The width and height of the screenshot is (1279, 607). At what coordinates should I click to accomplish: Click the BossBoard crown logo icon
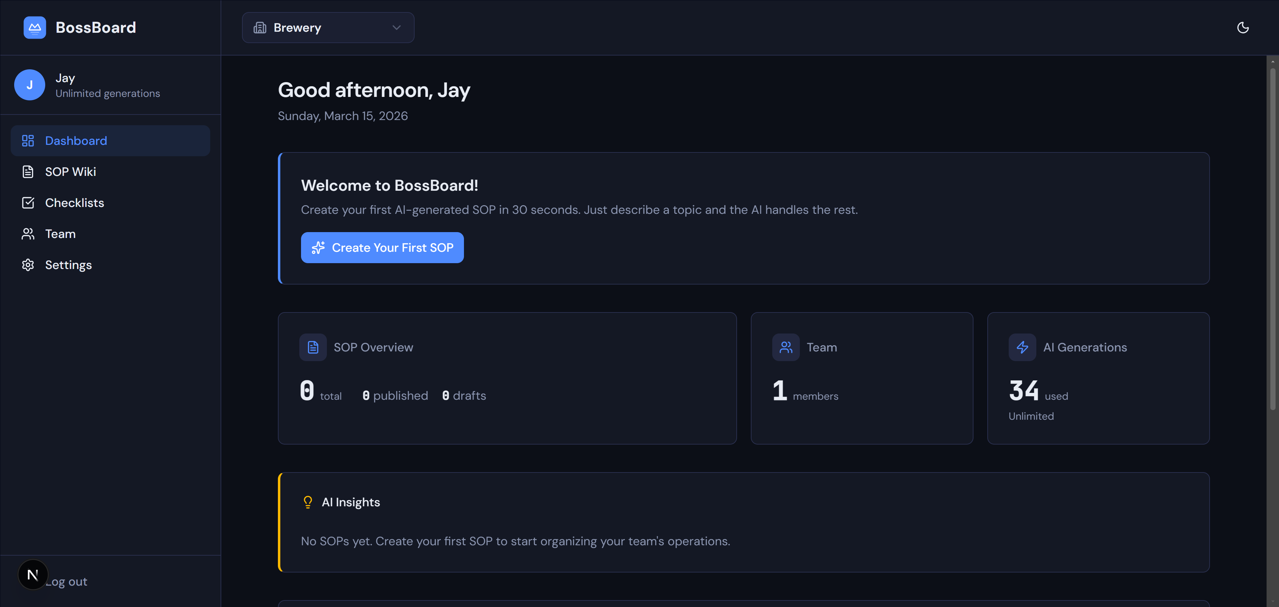pyautogui.click(x=34, y=28)
